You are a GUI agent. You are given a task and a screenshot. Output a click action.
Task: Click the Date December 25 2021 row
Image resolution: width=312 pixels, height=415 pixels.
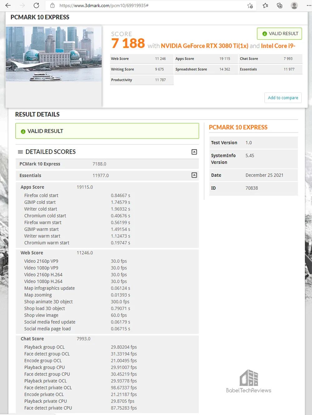[x=254, y=175]
